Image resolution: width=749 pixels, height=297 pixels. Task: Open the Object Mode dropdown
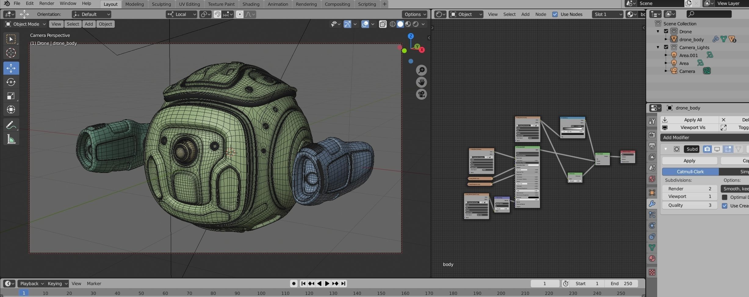tap(26, 24)
